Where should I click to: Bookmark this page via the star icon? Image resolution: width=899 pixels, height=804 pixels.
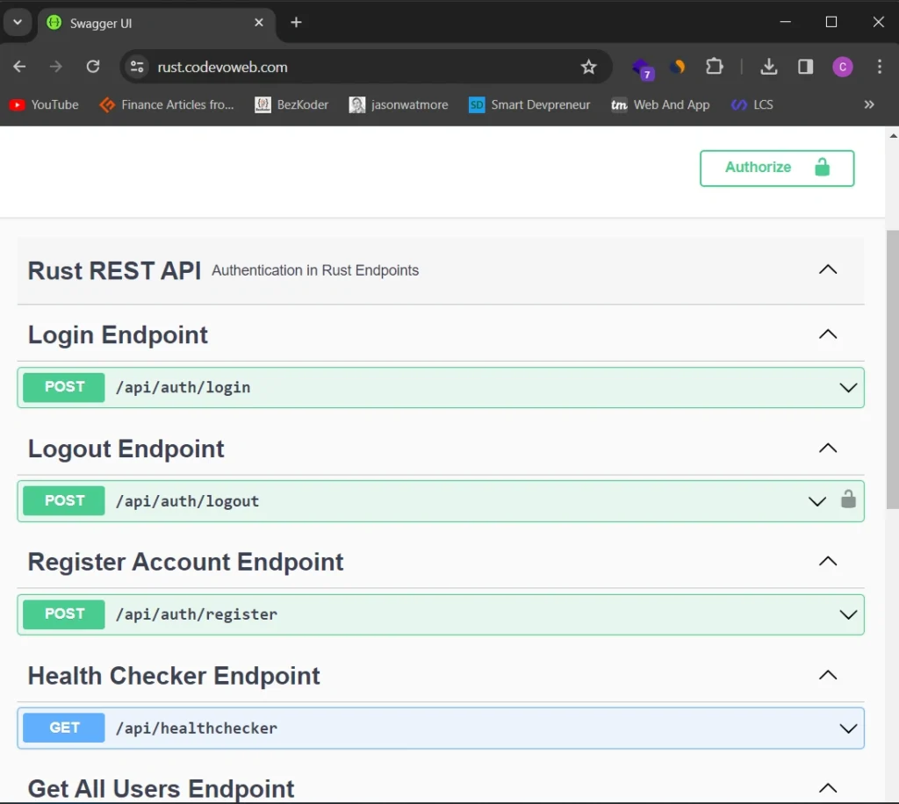(x=588, y=67)
